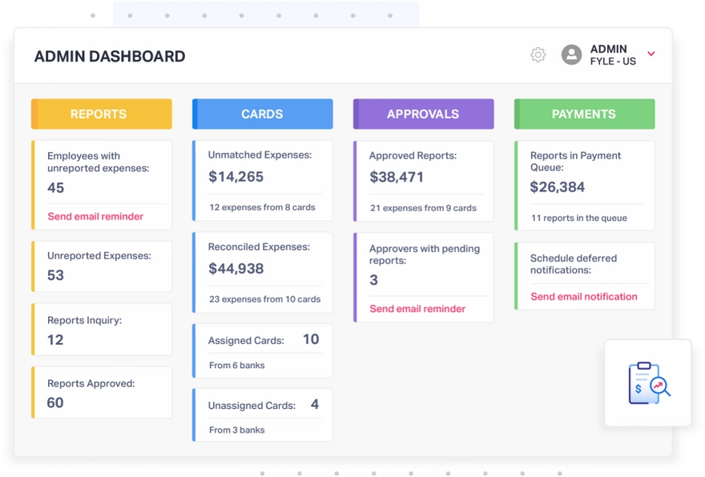This screenshot has height=477, width=705.
Task: Open the Unassigned Cards tile
Action: coord(262,415)
